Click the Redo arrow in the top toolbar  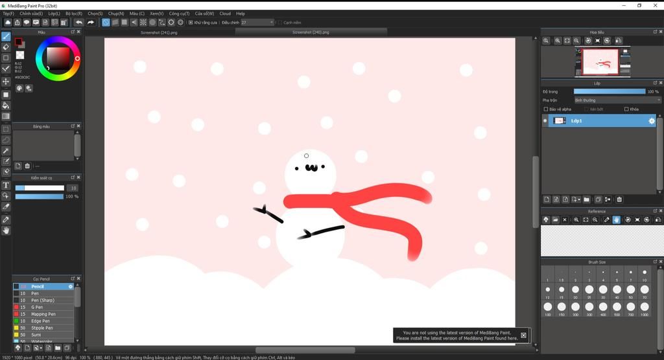(91, 23)
